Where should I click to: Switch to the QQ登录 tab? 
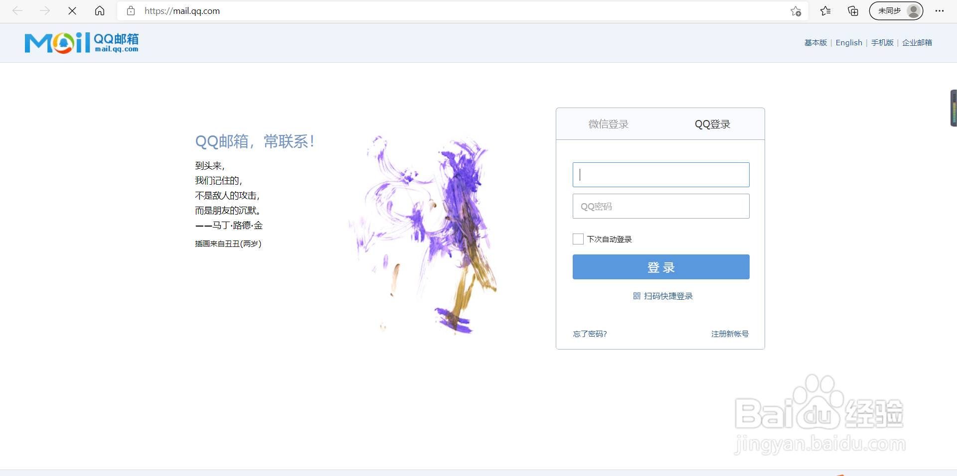point(712,124)
